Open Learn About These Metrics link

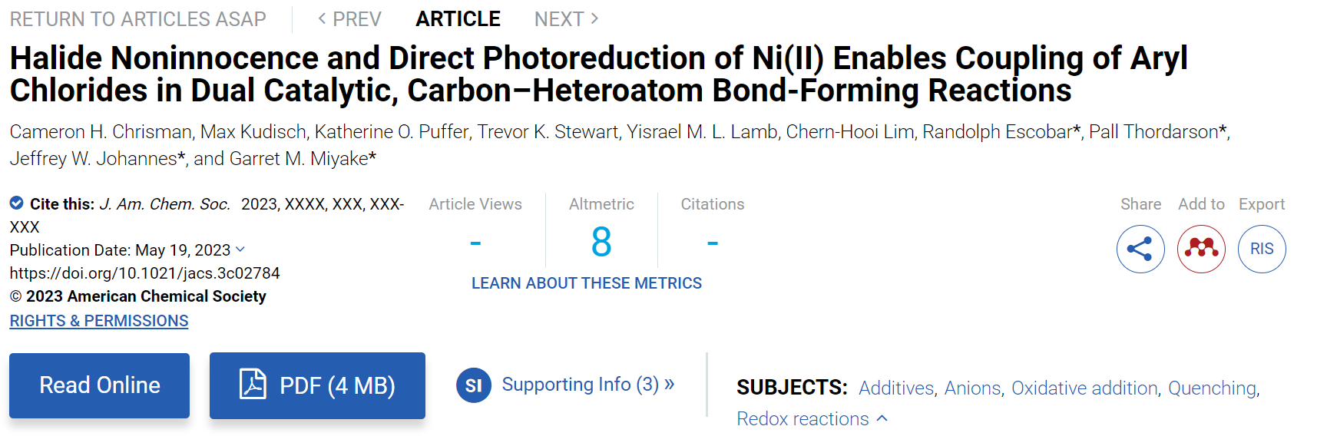(x=587, y=283)
